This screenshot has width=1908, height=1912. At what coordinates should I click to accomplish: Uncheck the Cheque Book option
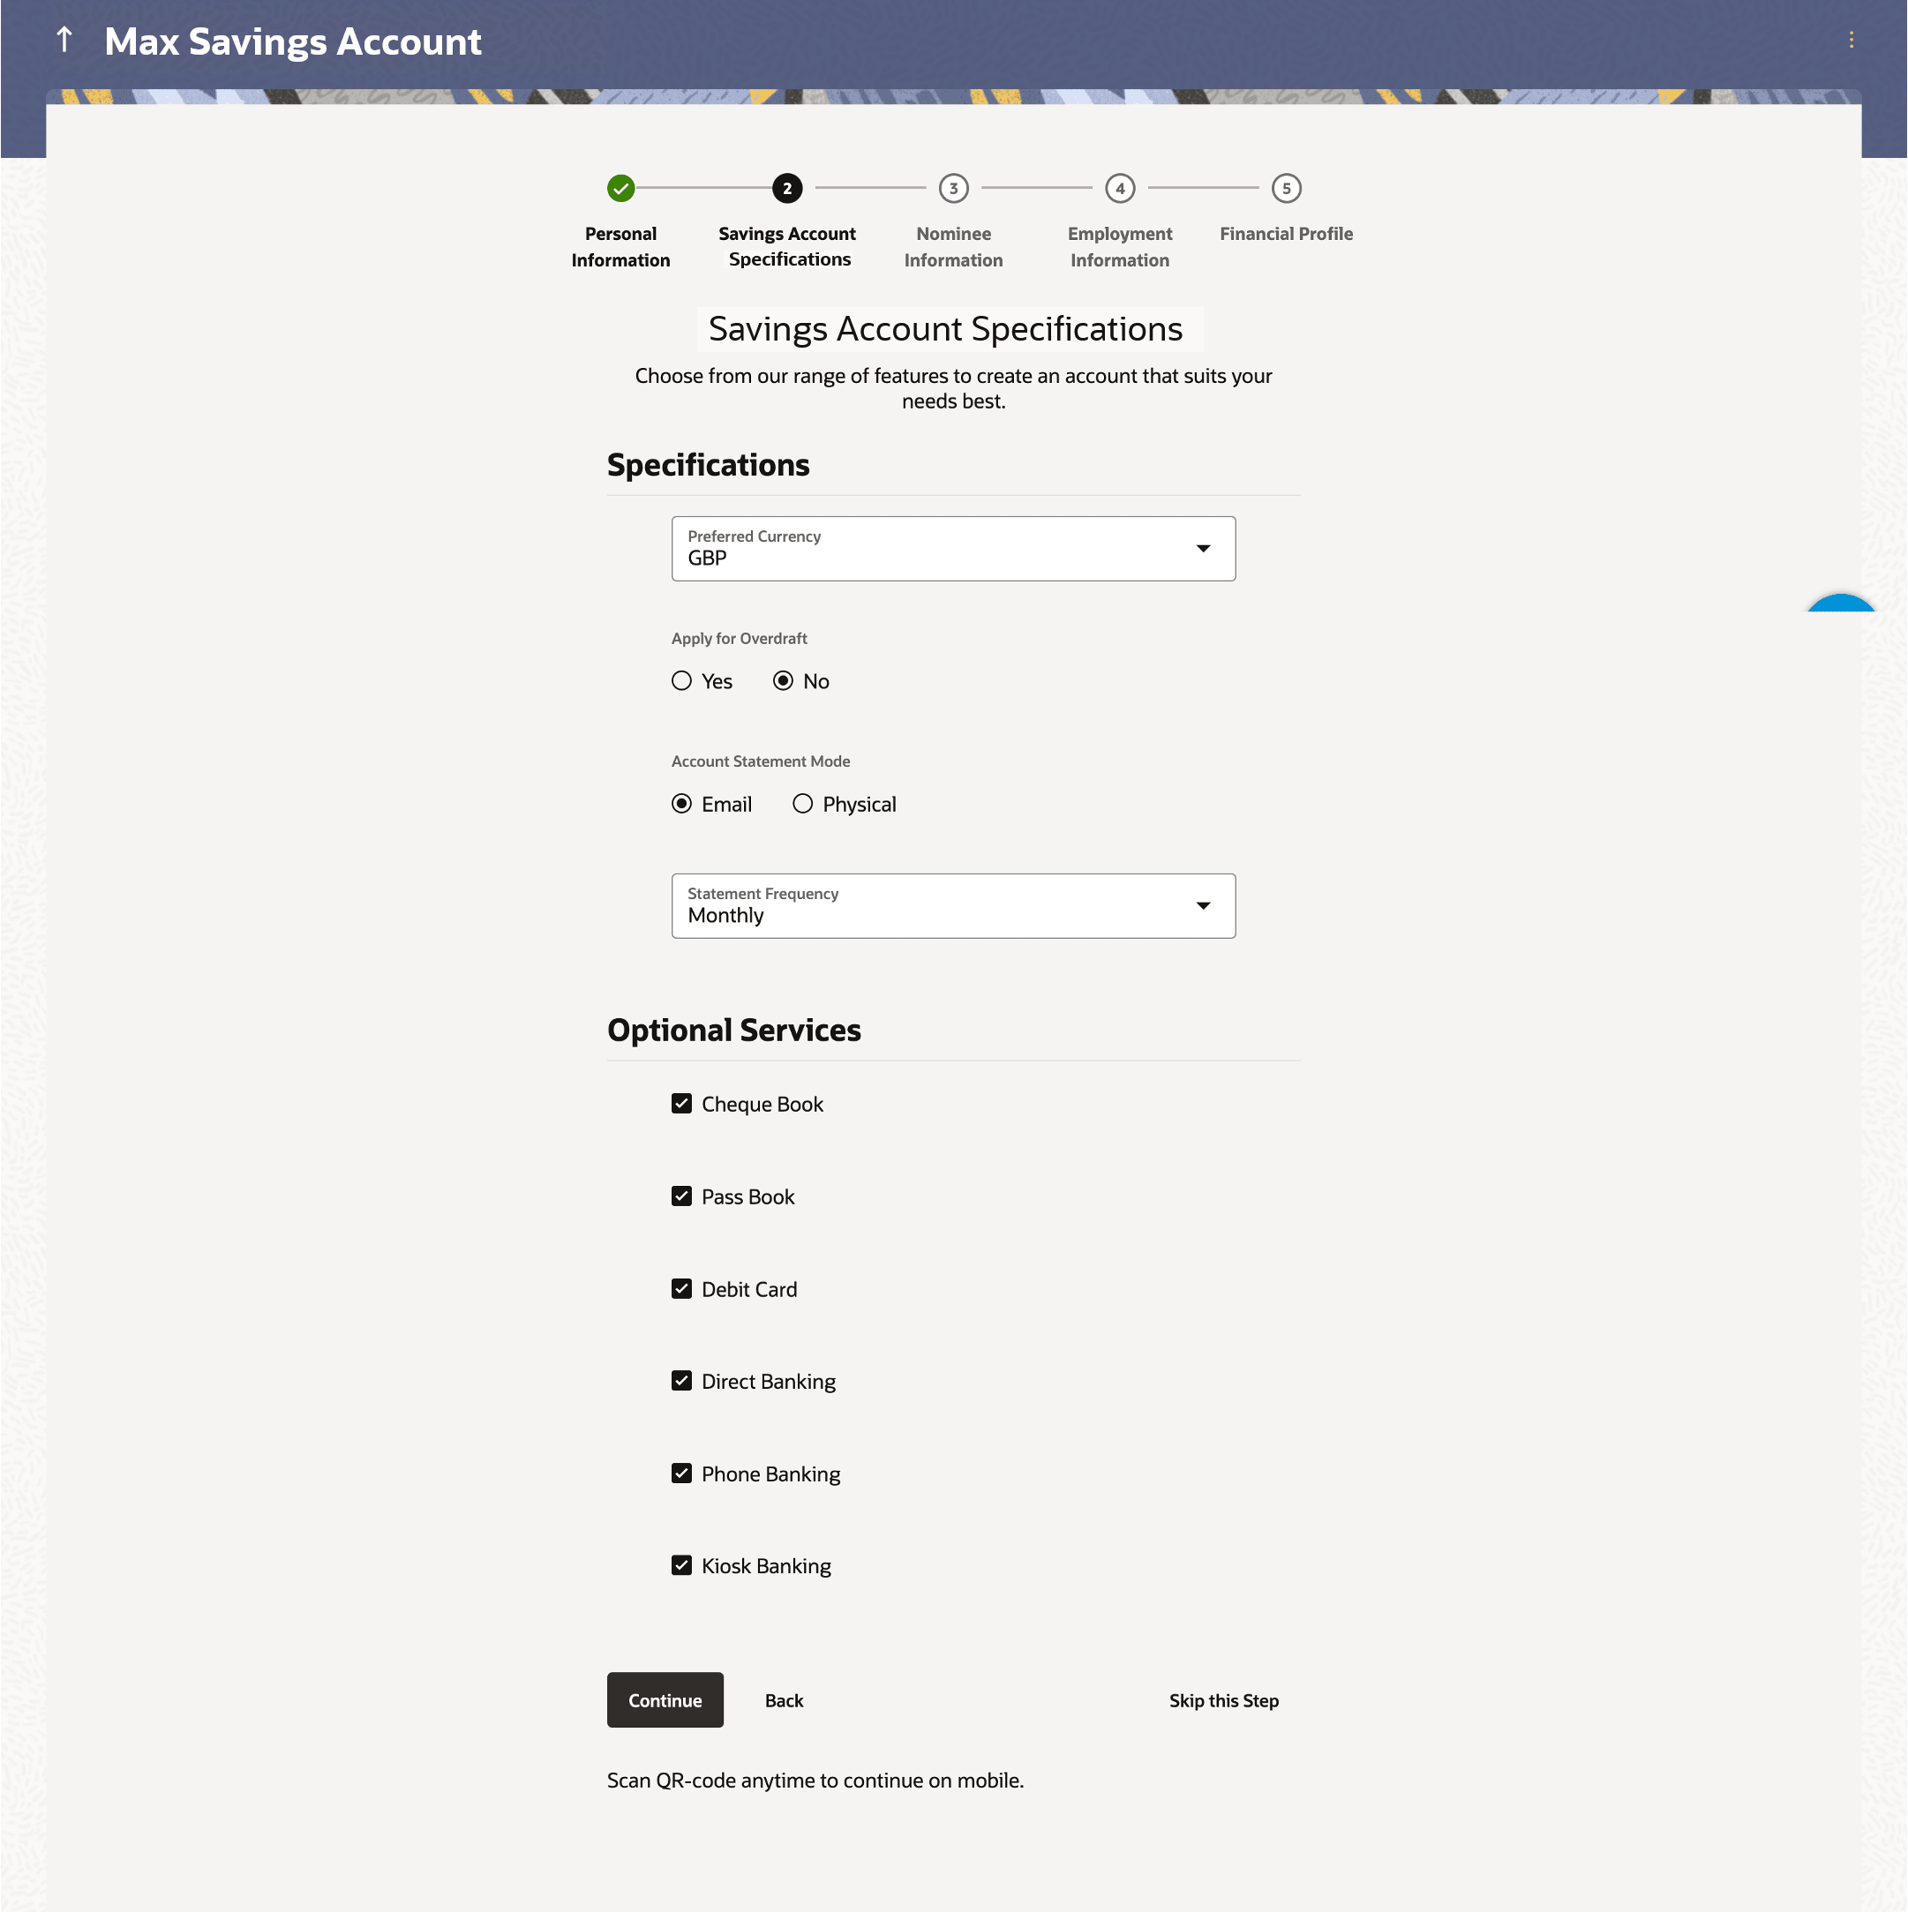pos(681,1104)
